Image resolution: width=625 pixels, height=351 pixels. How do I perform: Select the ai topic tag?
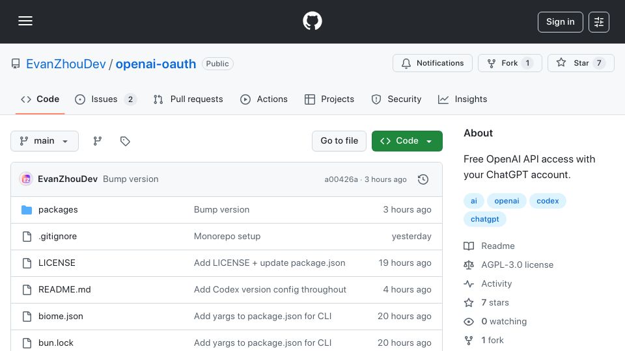(x=473, y=201)
